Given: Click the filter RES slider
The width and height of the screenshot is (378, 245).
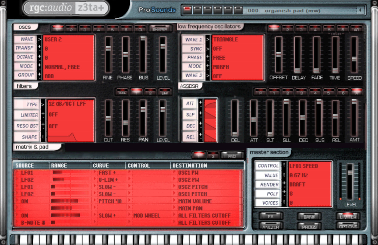Looking at the screenshot, I should point(125,118).
